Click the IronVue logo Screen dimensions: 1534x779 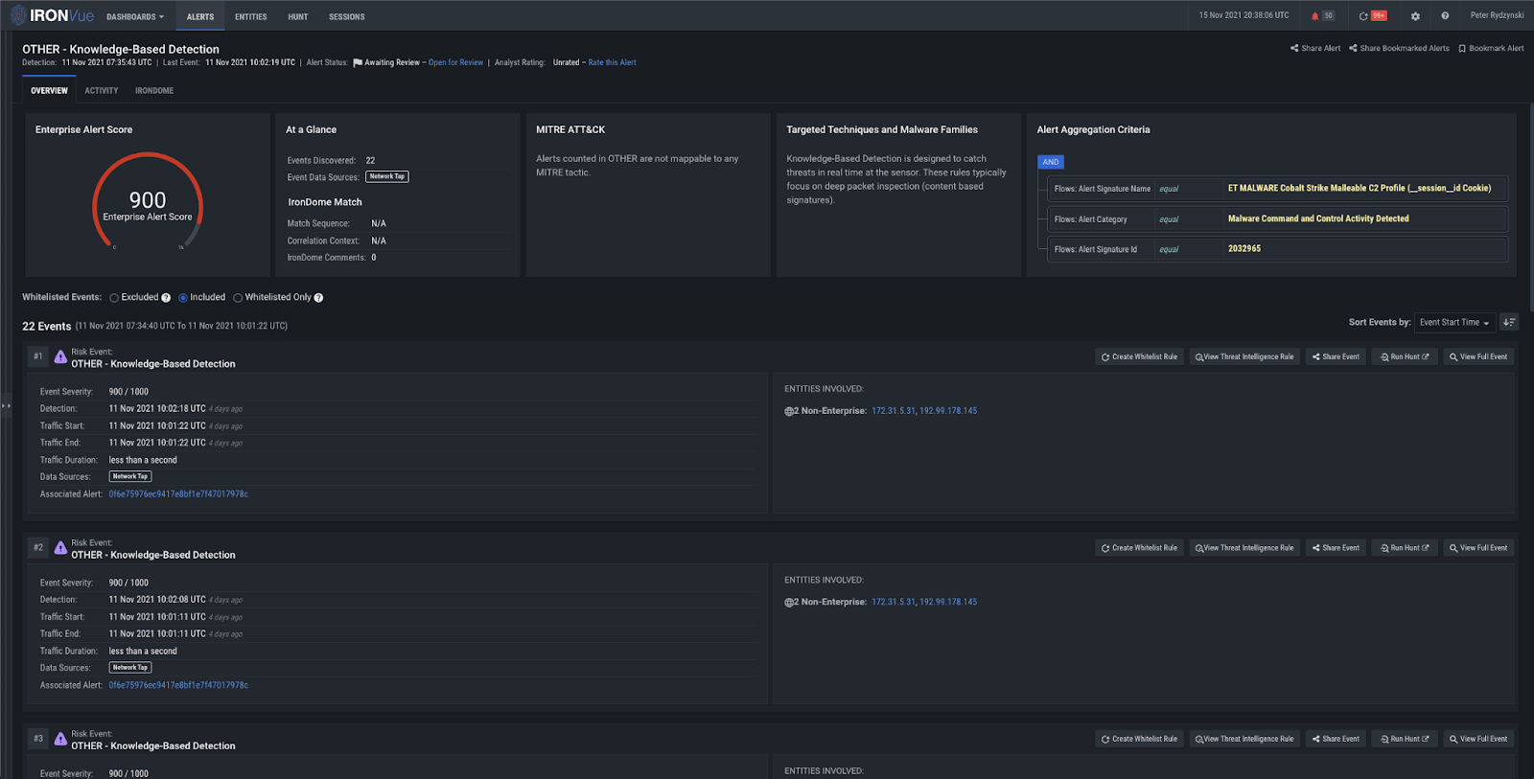(x=53, y=15)
